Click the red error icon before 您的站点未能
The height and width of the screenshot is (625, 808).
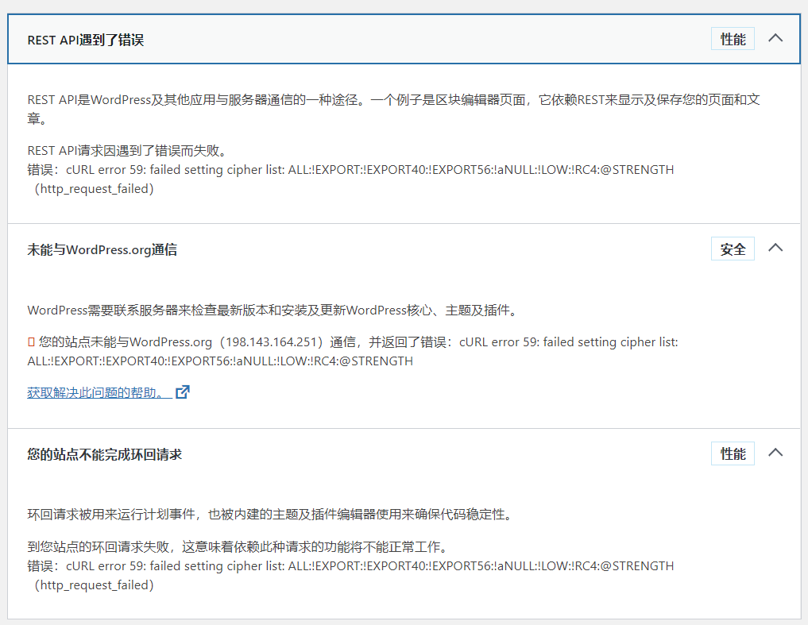pos(31,342)
